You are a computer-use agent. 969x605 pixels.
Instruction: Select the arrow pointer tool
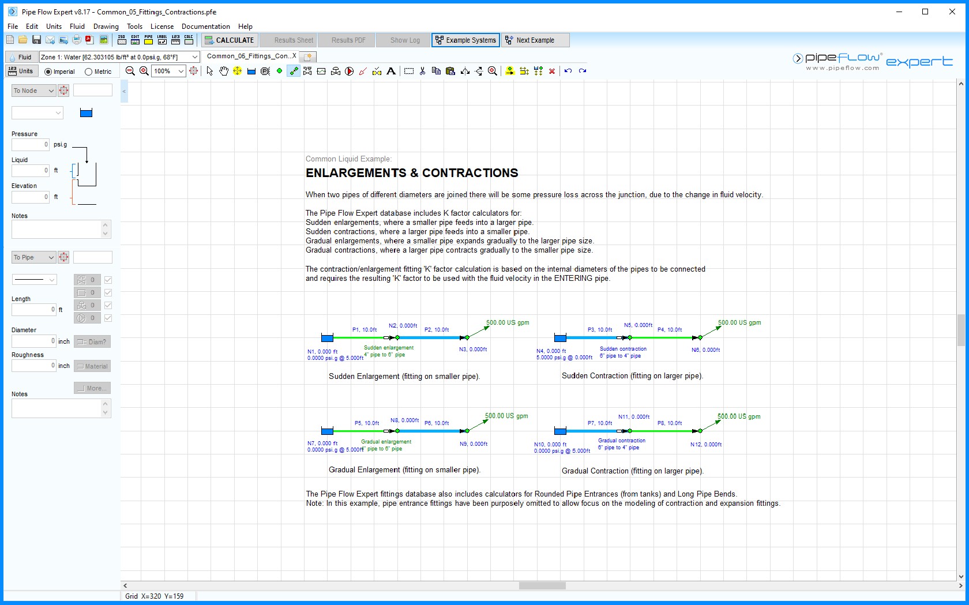click(209, 71)
